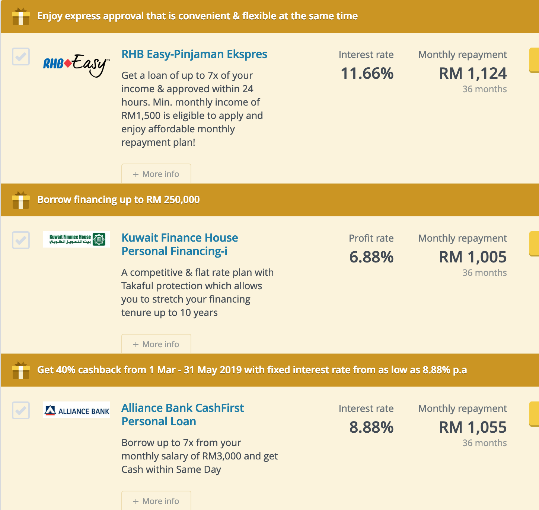Click the Kuwait Finance House logo

(77, 239)
